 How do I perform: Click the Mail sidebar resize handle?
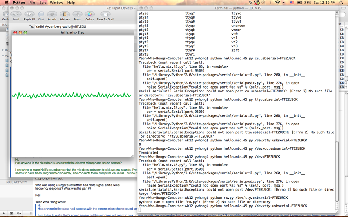31,214
